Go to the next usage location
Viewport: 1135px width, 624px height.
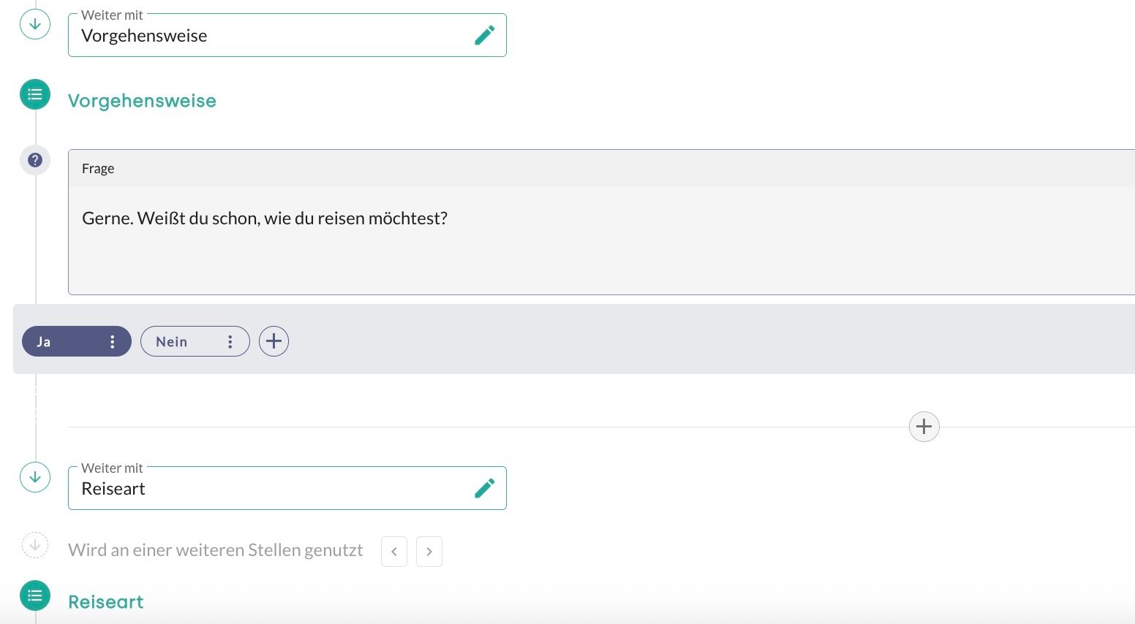click(x=429, y=552)
